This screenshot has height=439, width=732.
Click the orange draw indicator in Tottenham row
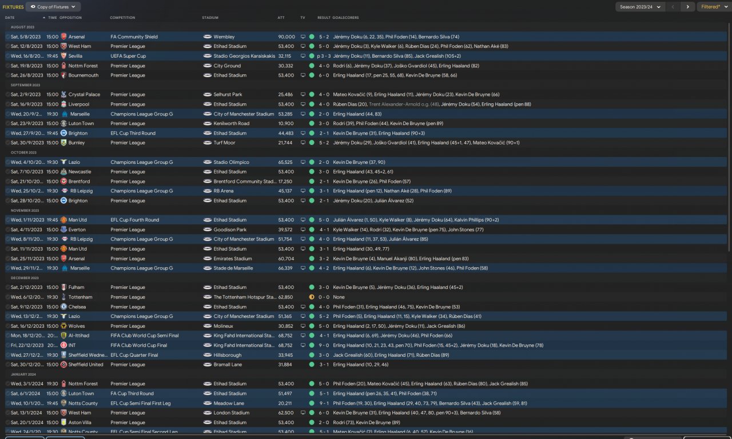pos(312,297)
